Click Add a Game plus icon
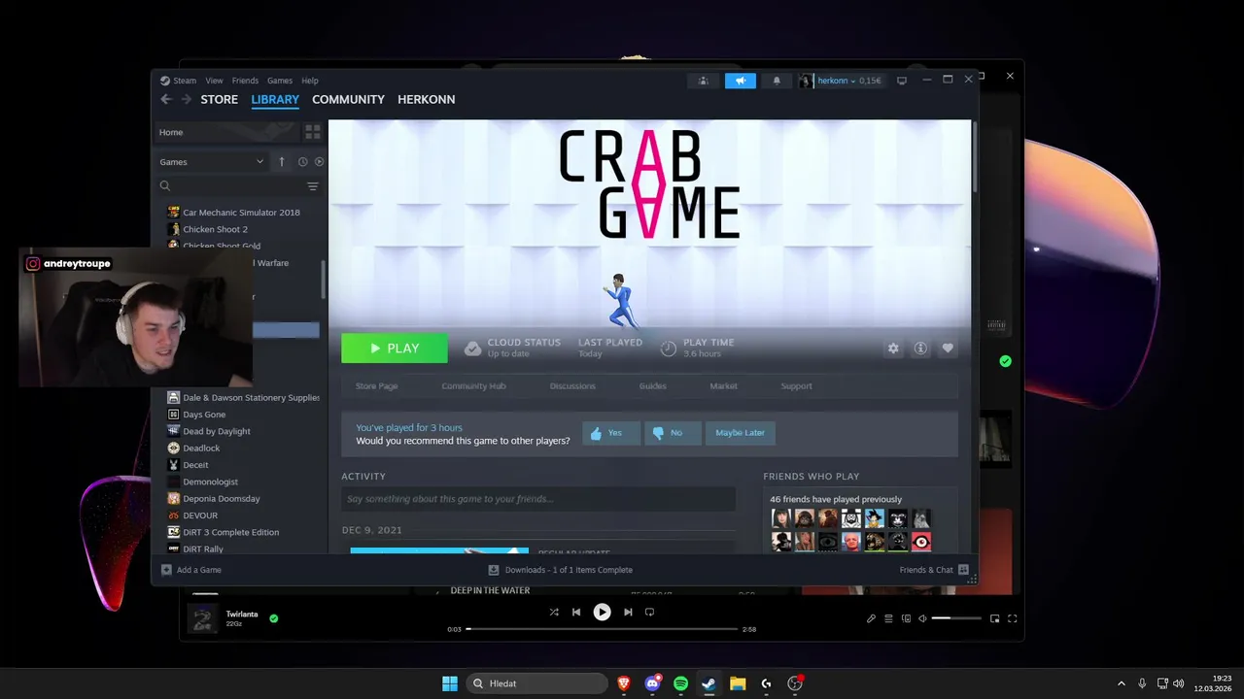The width and height of the screenshot is (1244, 699). [166, 570]
